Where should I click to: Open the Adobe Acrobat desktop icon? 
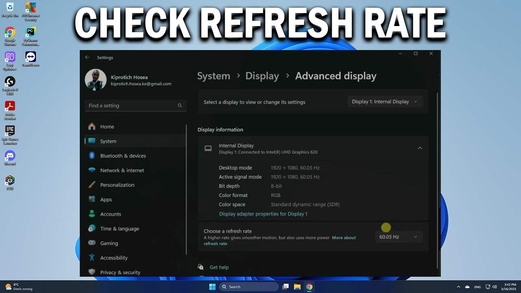click(10, 111)
